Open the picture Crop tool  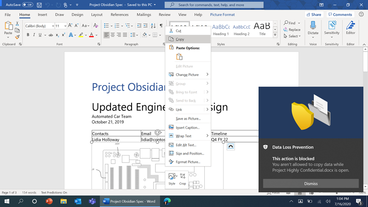183,179
